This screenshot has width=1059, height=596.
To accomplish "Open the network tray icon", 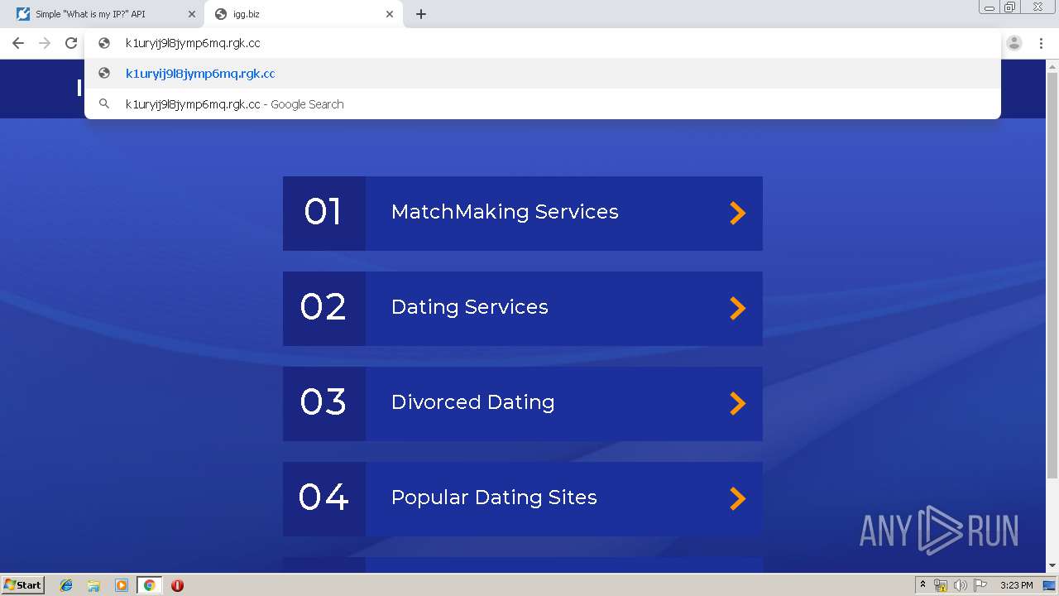I will pyautogui.click(x=941, y=585).
